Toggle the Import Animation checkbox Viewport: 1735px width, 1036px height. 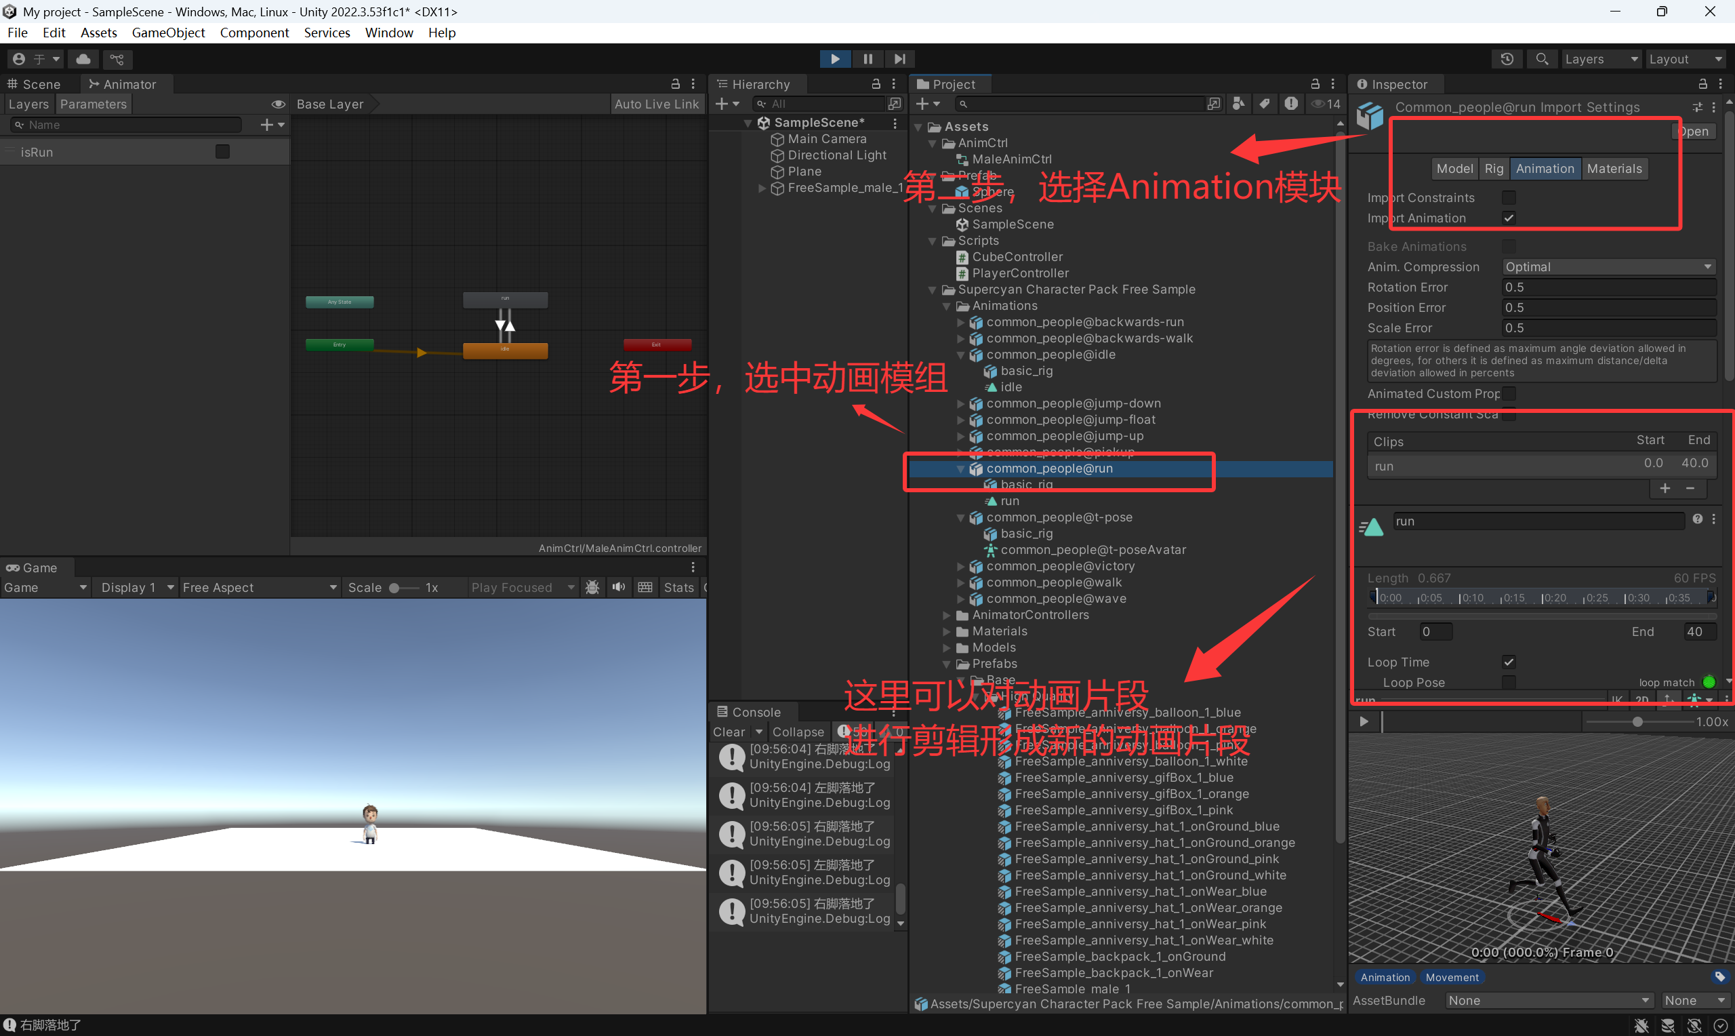pyautogui.click(x=1509, y=218)
